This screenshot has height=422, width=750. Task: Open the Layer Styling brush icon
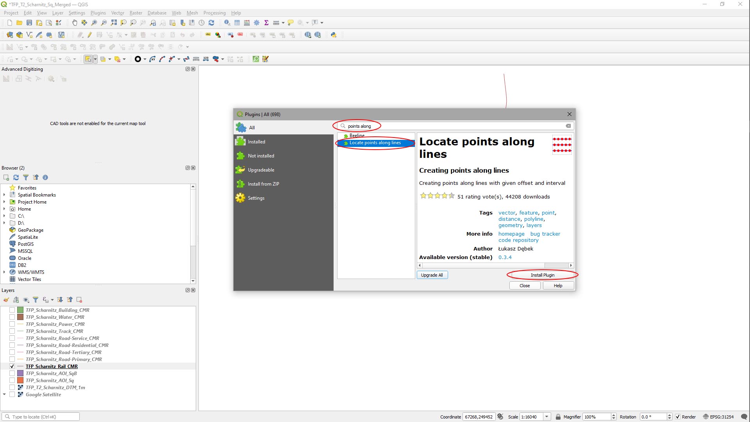point(6,300)
